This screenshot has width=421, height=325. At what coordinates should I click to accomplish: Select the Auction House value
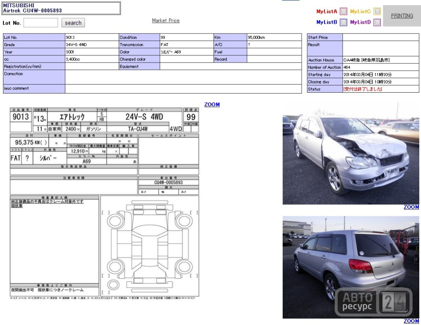click(366, 60)
